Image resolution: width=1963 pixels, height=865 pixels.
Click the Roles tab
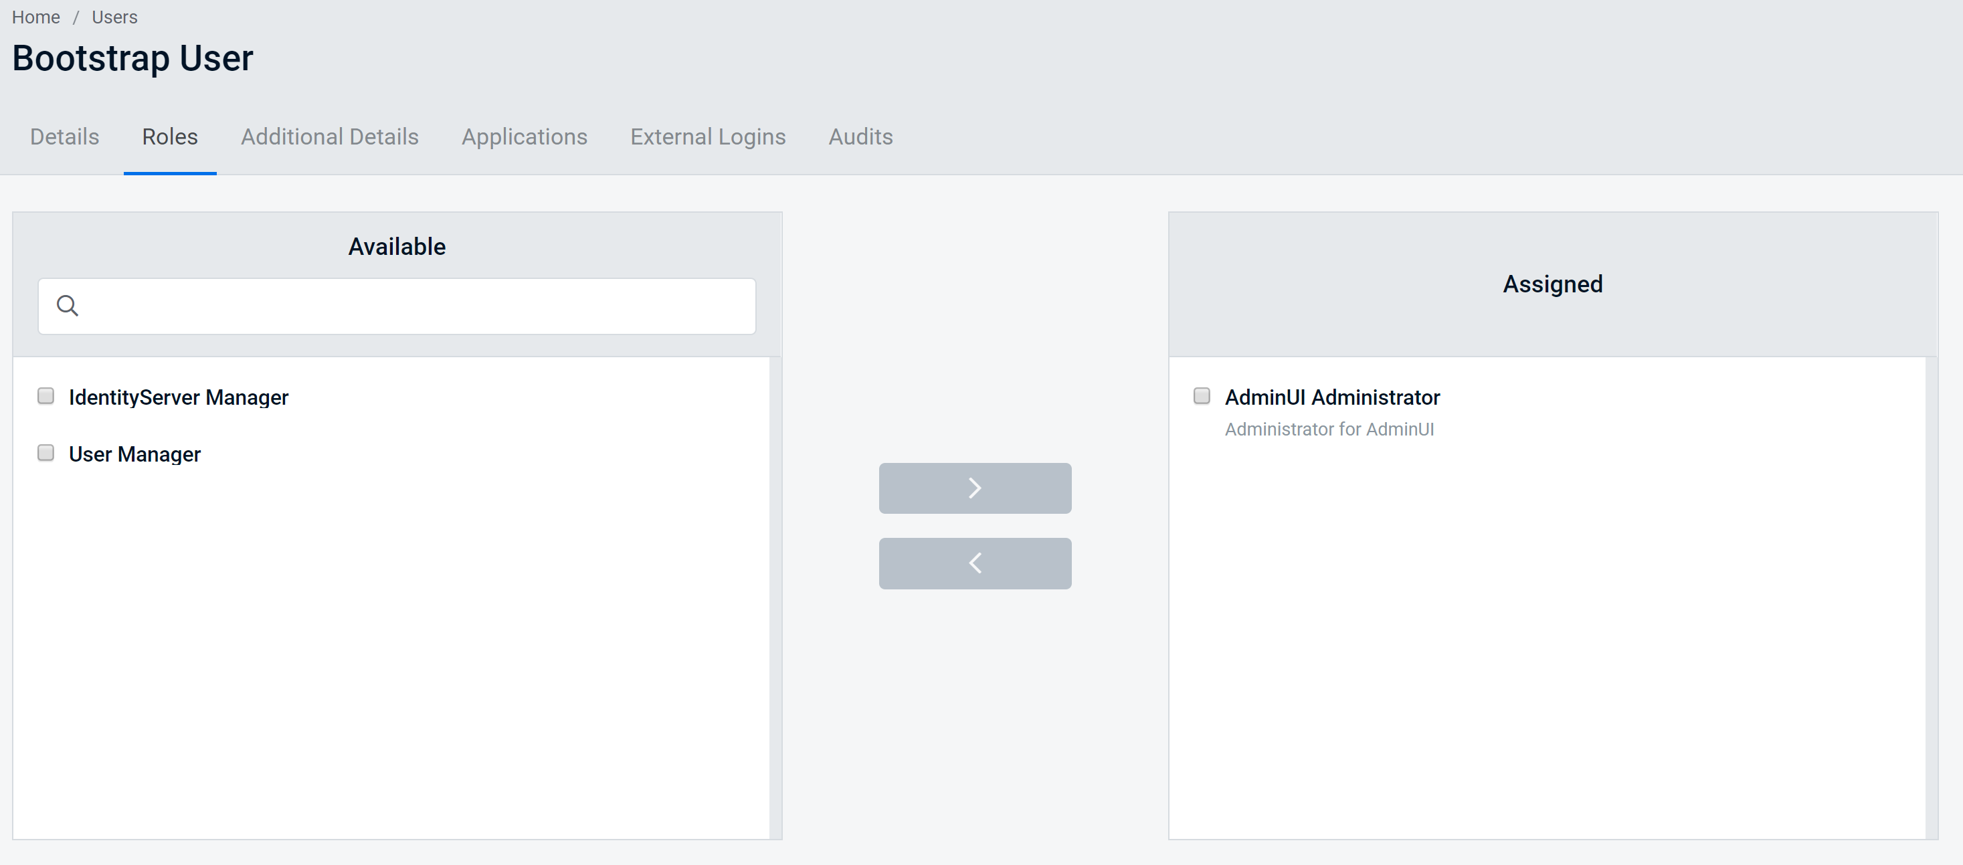pyautogui.click(x=169, y=136)
